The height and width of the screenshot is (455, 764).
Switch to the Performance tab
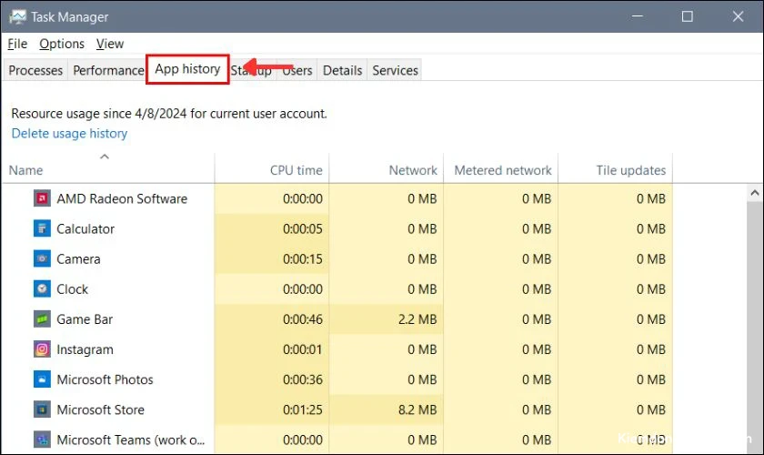click(x=108, y=70)
